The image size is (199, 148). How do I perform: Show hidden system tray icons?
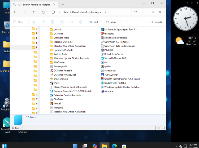pos(176,146)
